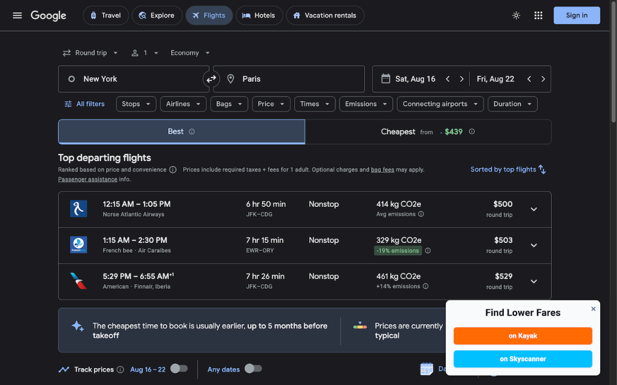Image resolution: width=617 pixels, height=385 pixels.
Task: Click the info icon next to Track prices
Action: coord(121,369)
